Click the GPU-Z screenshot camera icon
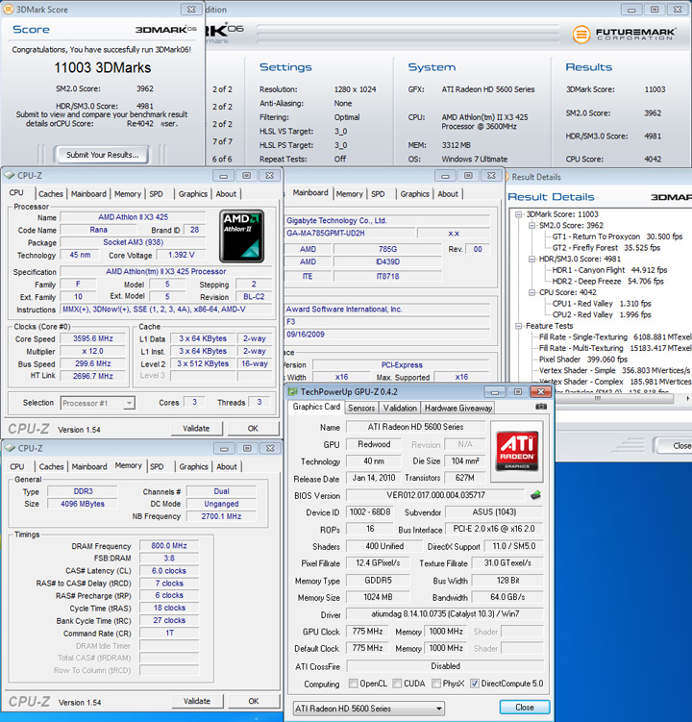 (540, 407)
